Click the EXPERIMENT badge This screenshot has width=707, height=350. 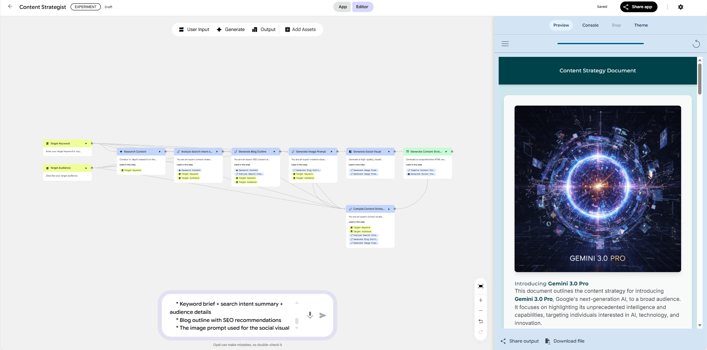[86, 7]
